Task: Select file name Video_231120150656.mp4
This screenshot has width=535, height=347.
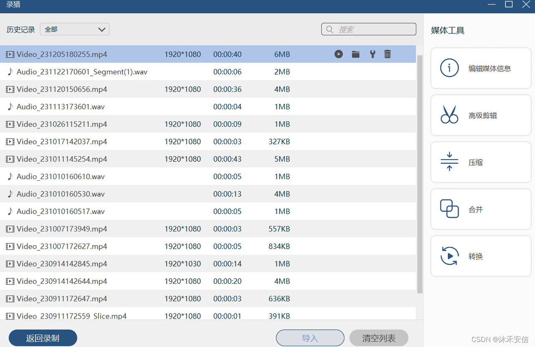Action: click(62, 89)
